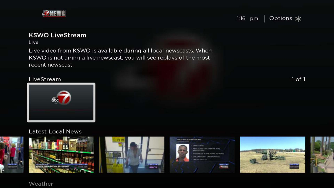Open the child neglect sentencing story
Image resolution: width=334 pixels, height=188 pixels.
click(x=202, y=155)
